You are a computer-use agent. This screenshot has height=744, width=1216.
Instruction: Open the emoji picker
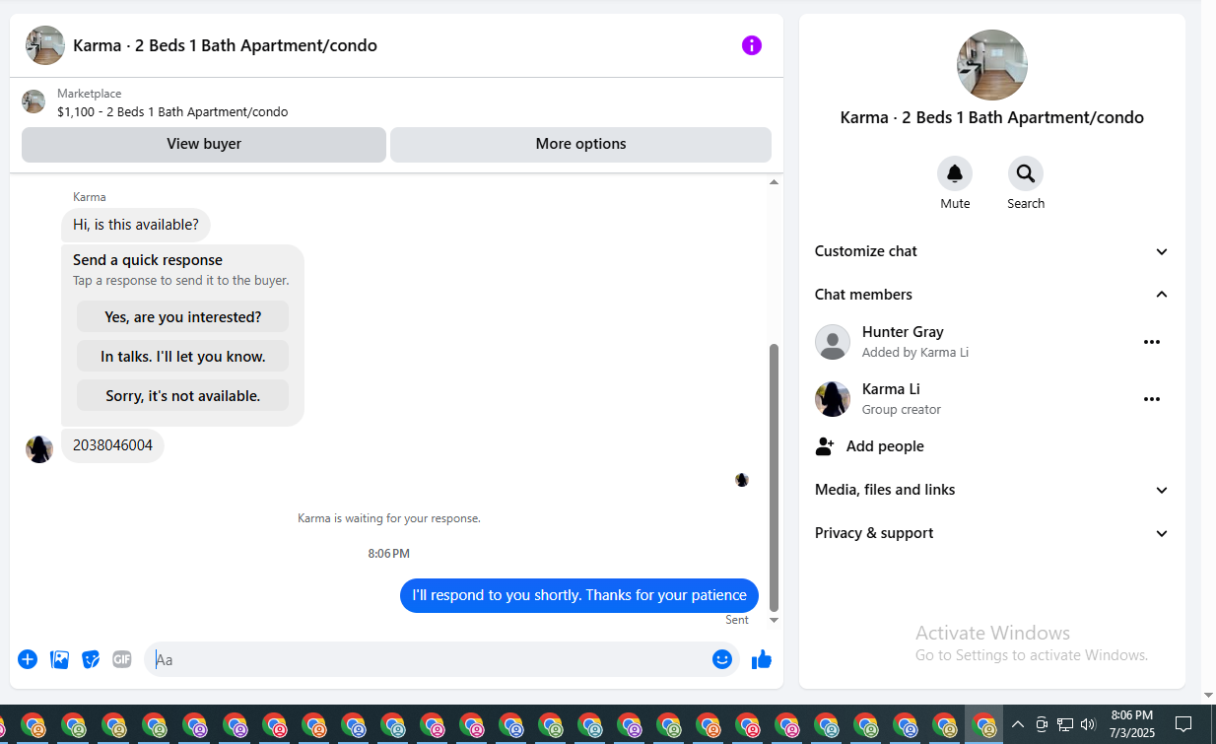(722, 659)
